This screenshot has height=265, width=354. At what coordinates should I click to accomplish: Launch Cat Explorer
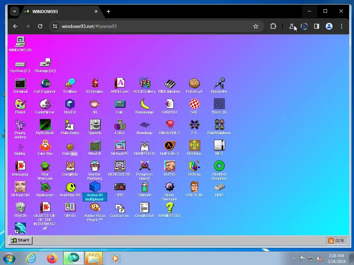tap(45, 86)
